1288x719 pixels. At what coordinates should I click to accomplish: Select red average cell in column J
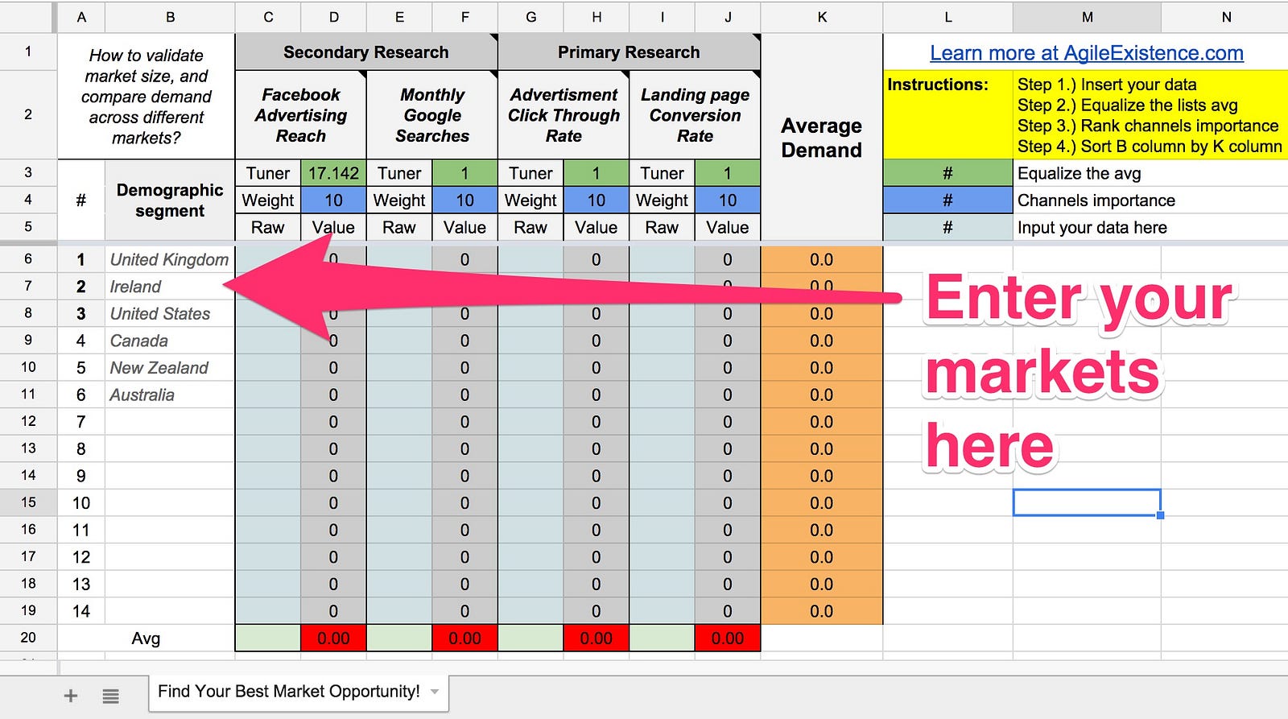click(727, 638)
